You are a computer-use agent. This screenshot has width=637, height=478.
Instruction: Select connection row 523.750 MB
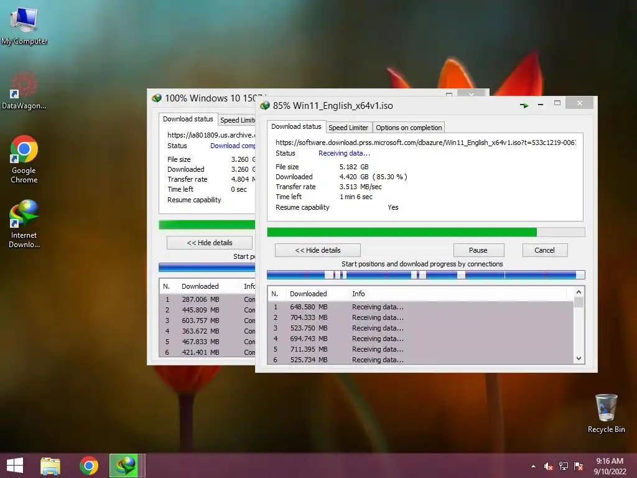[421, 328]
